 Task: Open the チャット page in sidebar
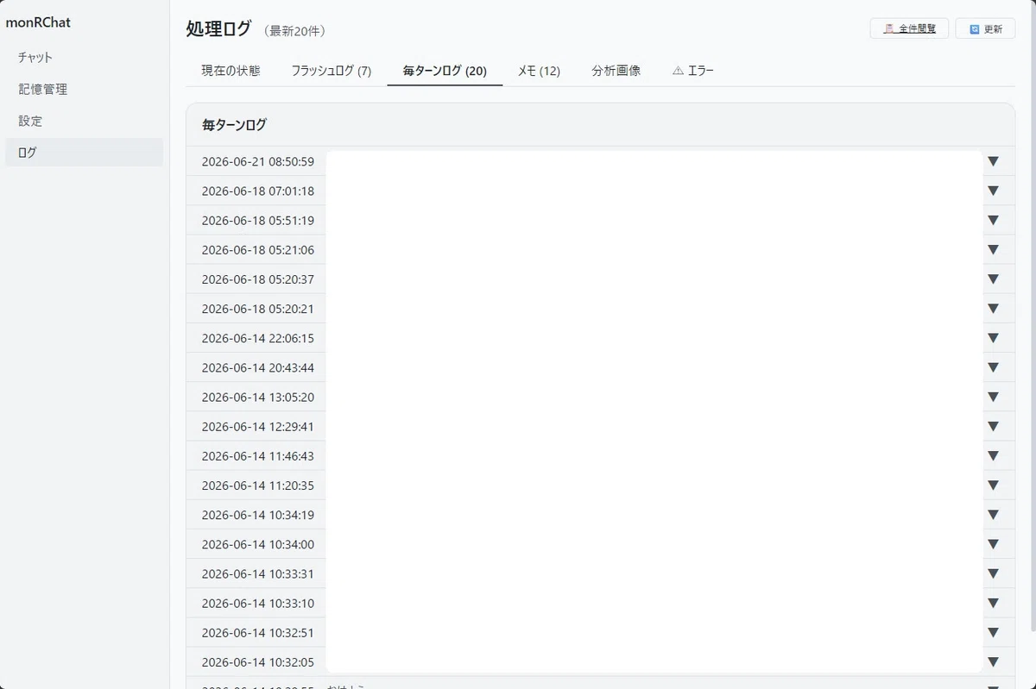coord(84,57)
